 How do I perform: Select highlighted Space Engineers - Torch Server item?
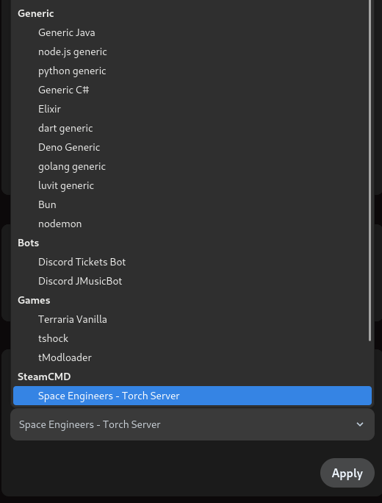pyautogui.click(x=192, y=396)
